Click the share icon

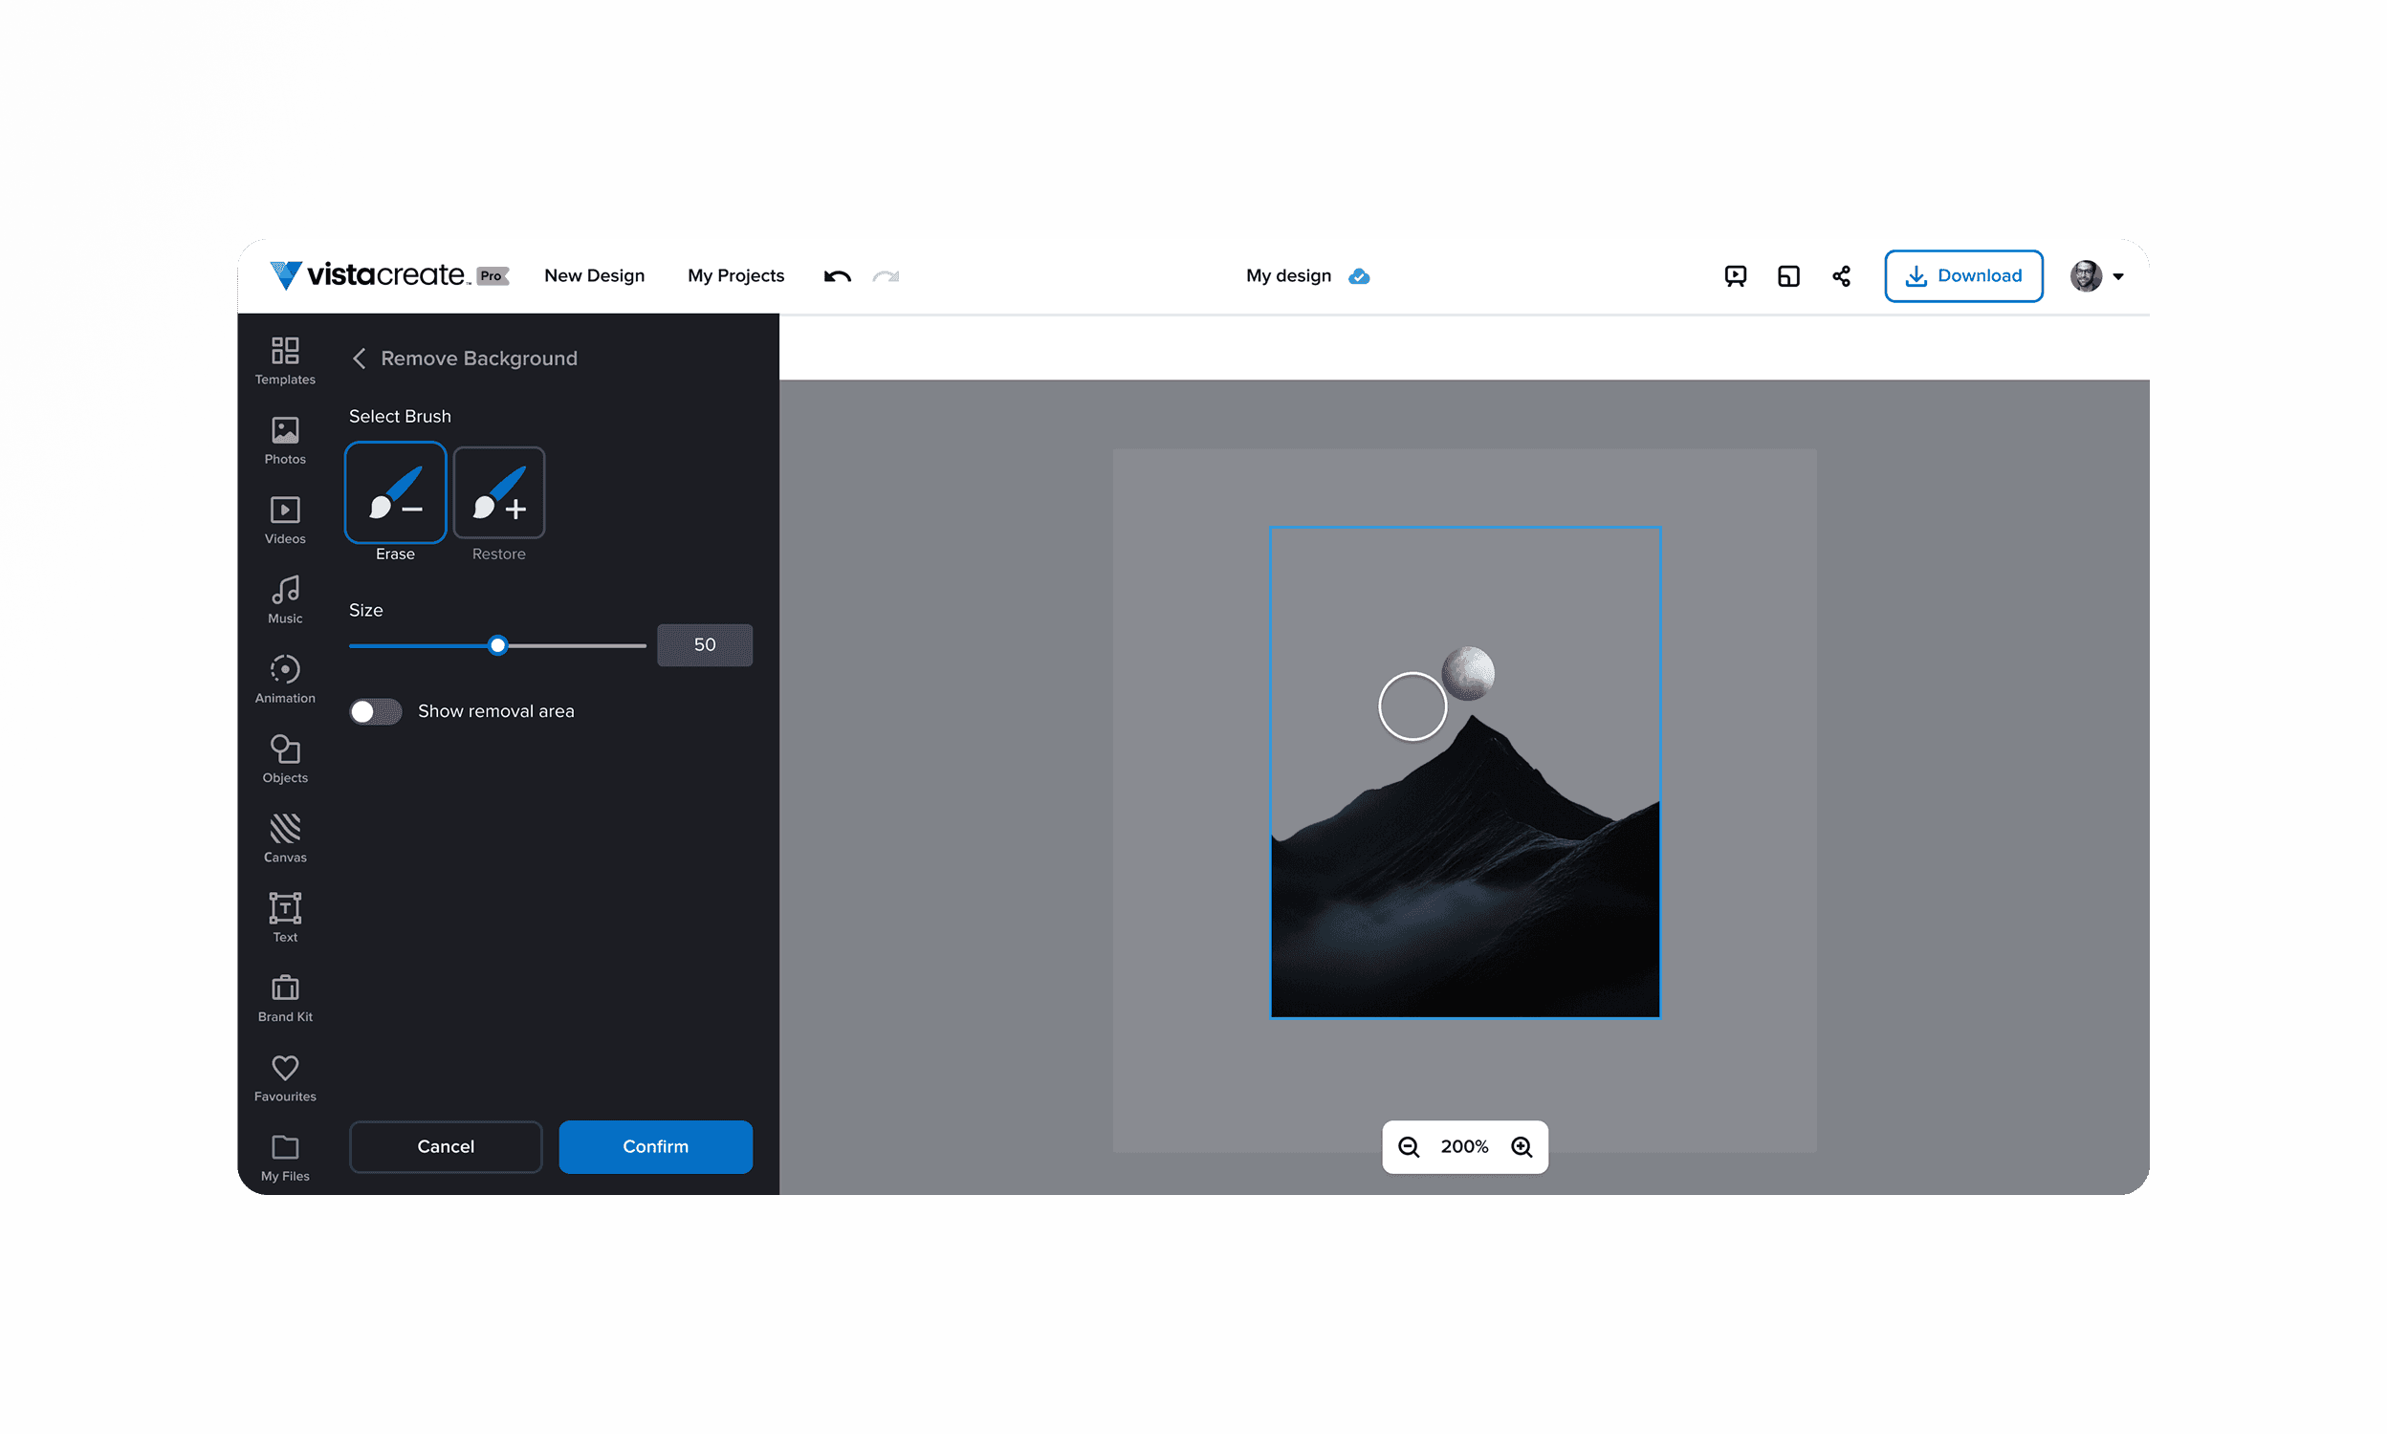click(1841, 276)
